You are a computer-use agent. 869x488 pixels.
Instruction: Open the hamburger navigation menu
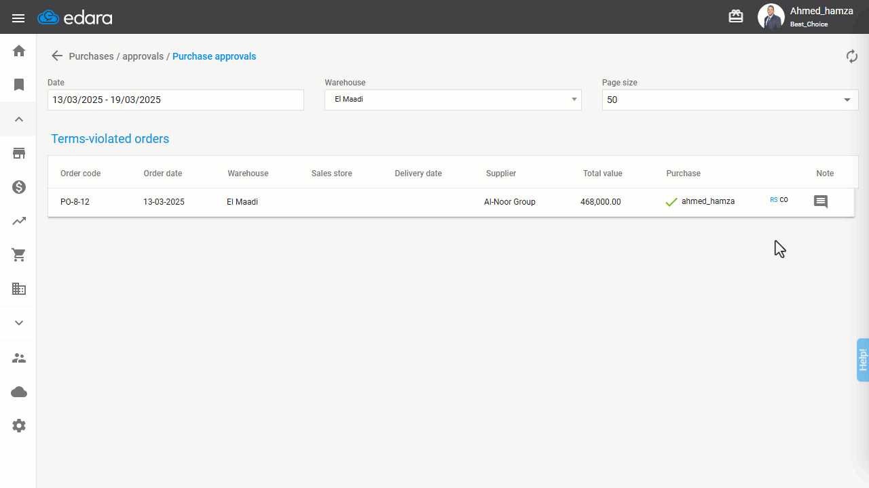18,18
